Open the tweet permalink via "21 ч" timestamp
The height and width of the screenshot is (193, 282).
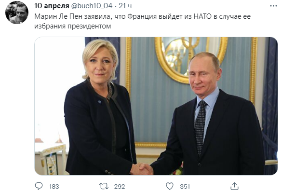click(125, 6)
